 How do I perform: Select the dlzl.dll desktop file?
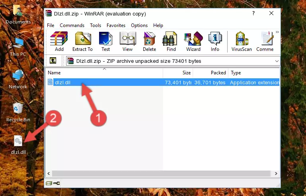(18, 145)
